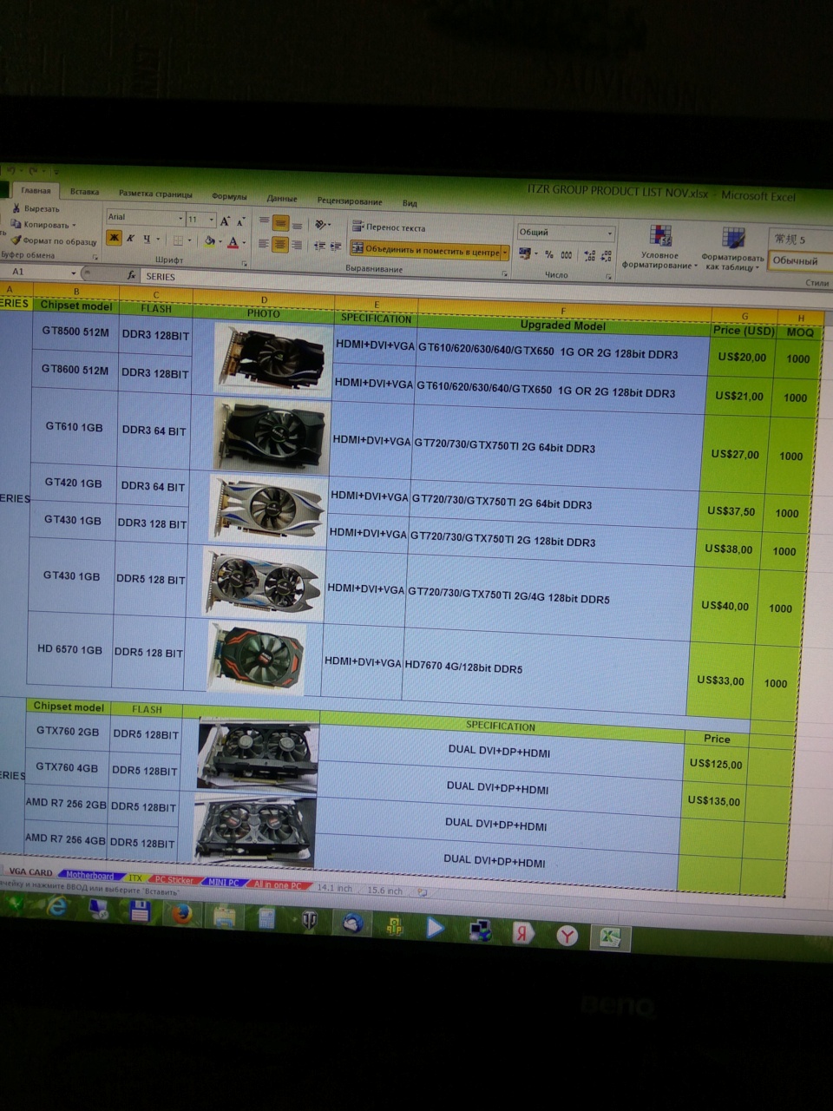Click the Decrease Font Size icon
This screenshot has height=1111, width=833.
coord(241,222)
